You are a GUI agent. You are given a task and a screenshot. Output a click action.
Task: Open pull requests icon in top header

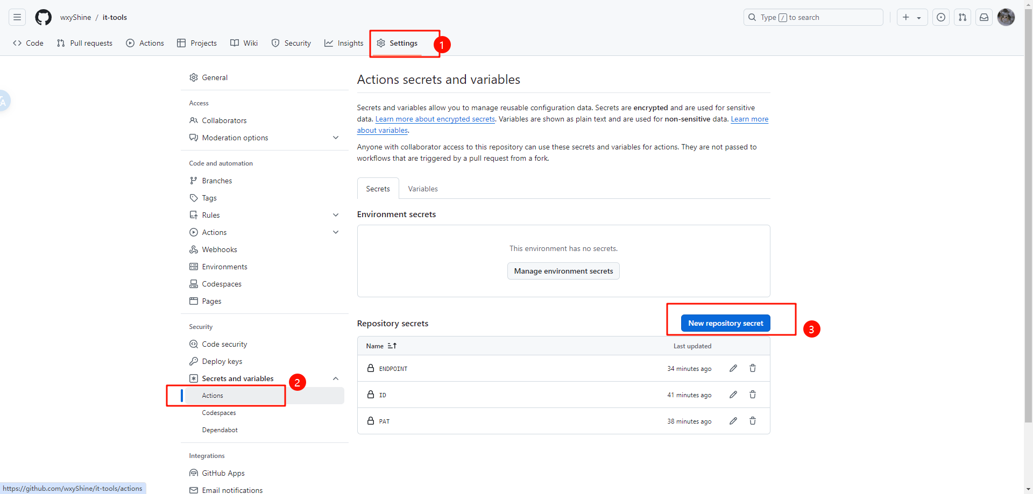tap(962, 17)
